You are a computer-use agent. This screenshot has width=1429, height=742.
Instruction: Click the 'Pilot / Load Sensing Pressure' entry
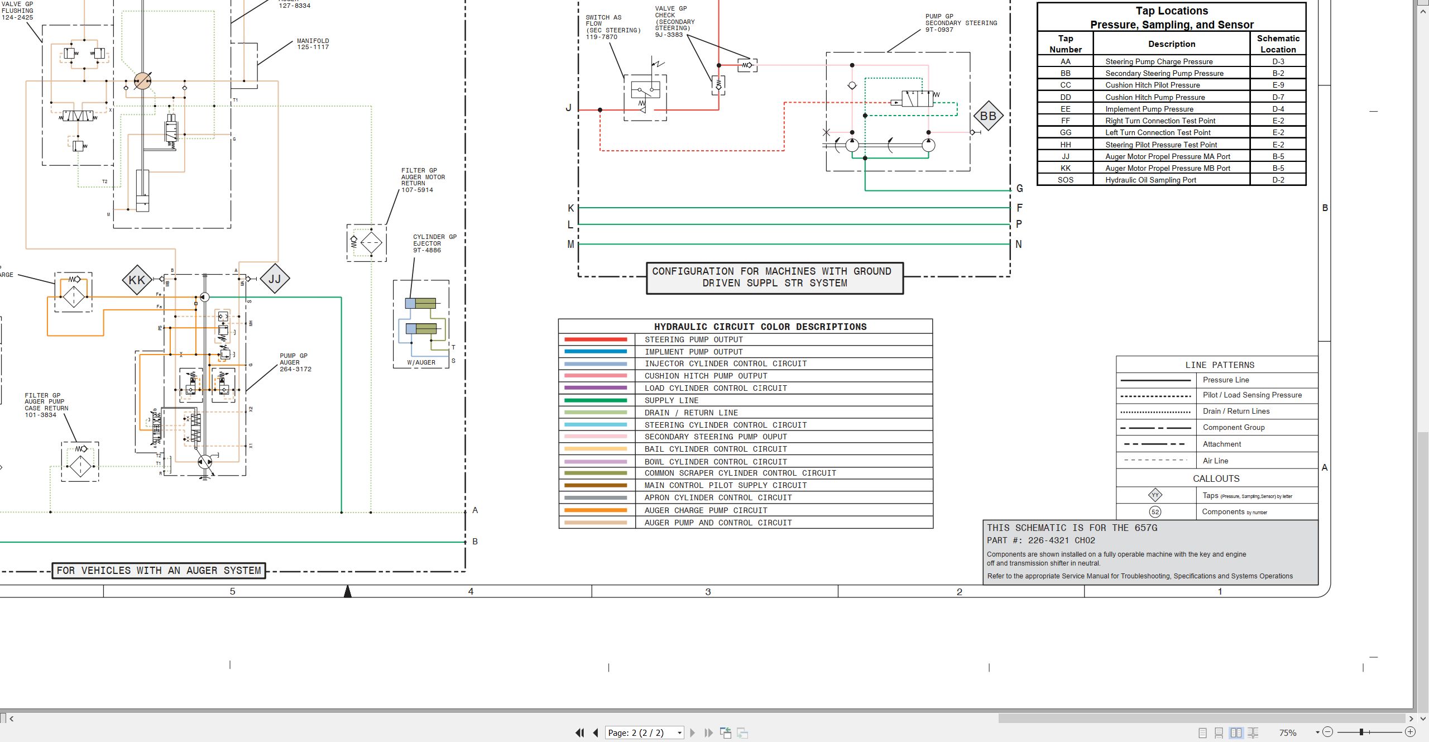tap(1252, 395)
